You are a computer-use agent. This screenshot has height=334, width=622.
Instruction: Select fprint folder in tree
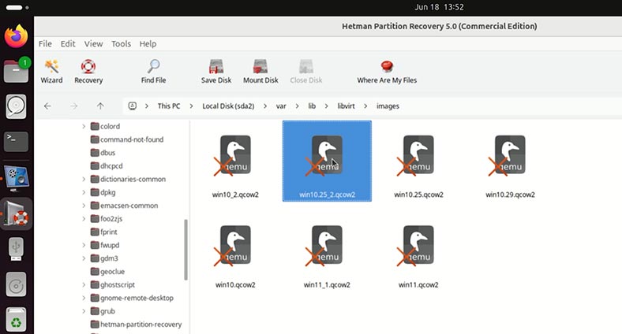(x=103, y=232)
